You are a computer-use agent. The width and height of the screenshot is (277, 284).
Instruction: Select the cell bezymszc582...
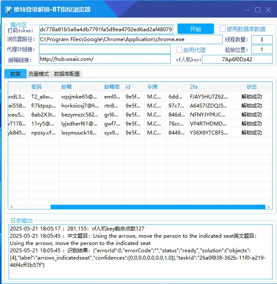click(x=80, y=115)
